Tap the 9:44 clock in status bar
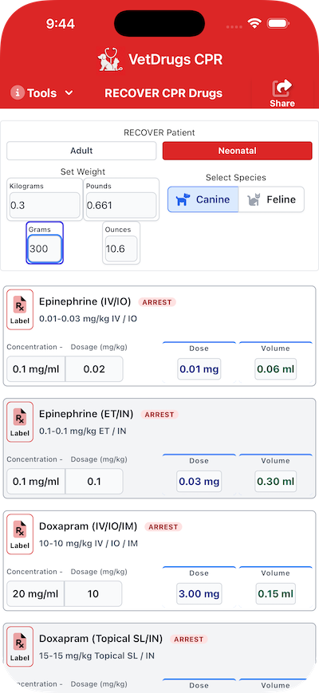This screenshot has width=319, height=693. point(61,24)
